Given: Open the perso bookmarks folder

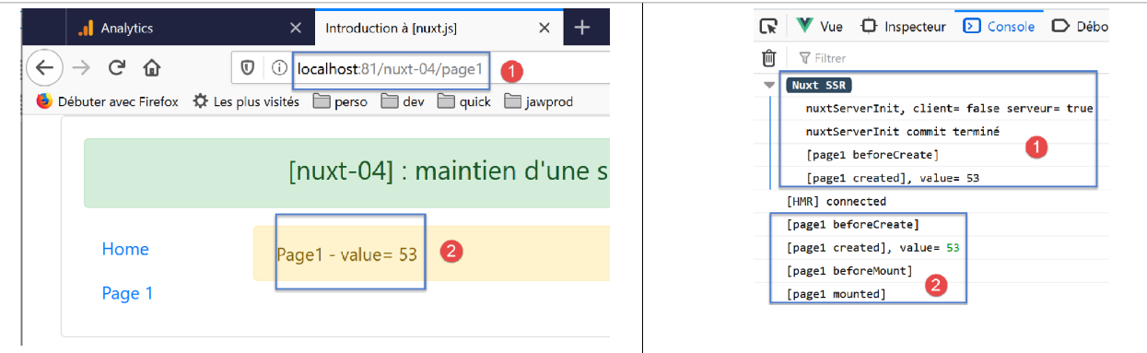Looking at the screenshot, I should click(340, 101).
